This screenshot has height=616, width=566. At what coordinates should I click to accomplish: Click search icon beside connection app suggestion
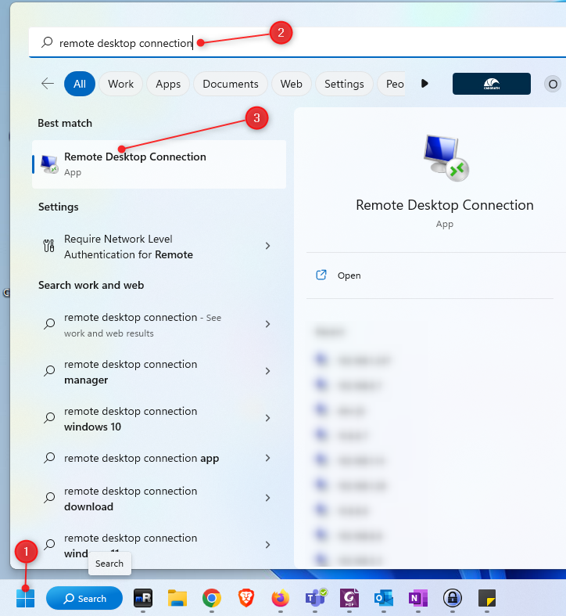[49, 458]
